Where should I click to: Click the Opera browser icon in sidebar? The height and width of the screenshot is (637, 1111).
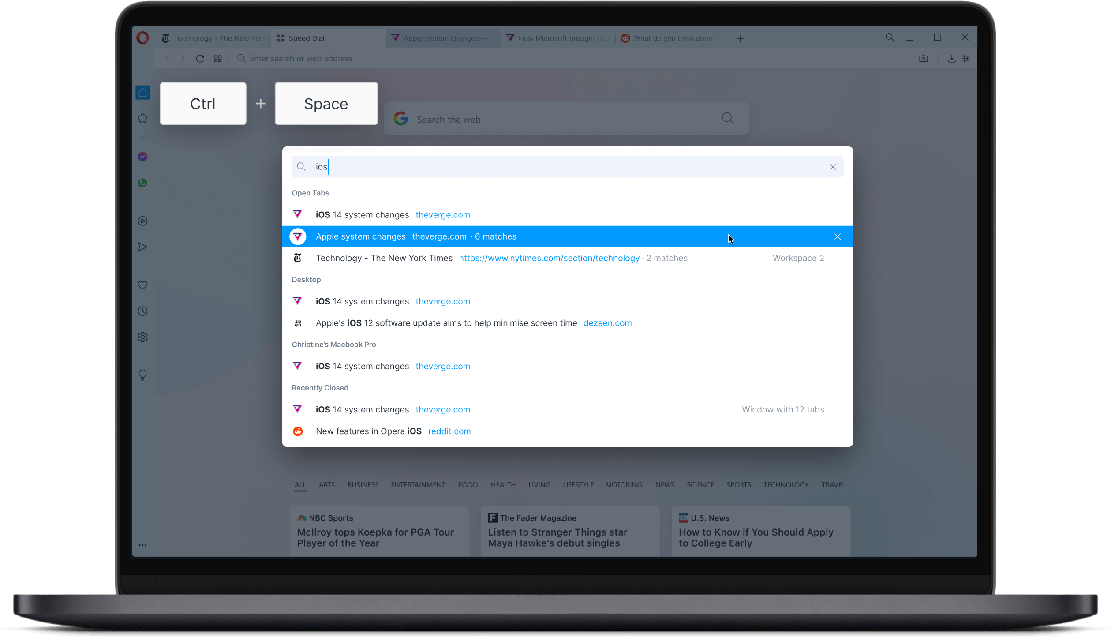(x=143, y=38)
